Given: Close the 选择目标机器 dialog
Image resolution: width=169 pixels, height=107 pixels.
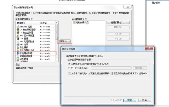Looking at the screenshot, I should pos(149,48).
